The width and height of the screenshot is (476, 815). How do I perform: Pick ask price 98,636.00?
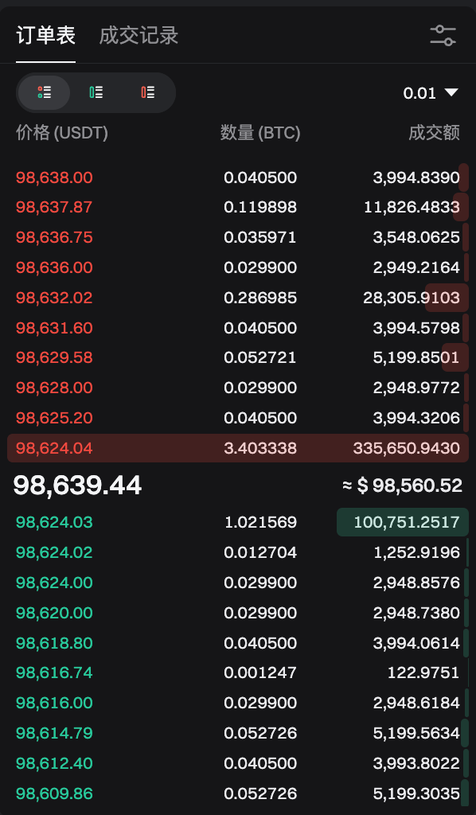[54, 267]
